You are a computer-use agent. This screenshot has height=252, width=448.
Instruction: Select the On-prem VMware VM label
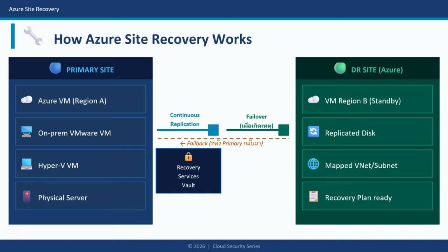coord(74,133)
